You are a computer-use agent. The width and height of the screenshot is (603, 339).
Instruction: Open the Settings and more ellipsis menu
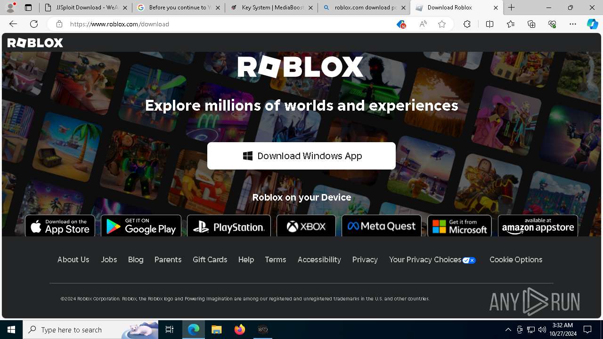coord(573,24)
